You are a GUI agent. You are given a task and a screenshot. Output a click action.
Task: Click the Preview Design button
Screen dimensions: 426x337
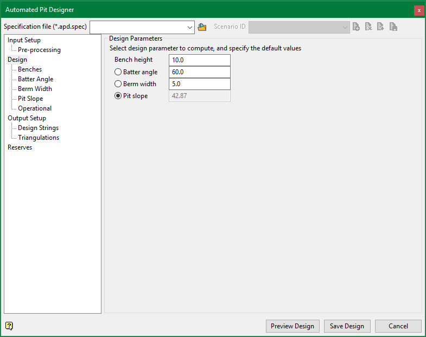tap(293, 326)
